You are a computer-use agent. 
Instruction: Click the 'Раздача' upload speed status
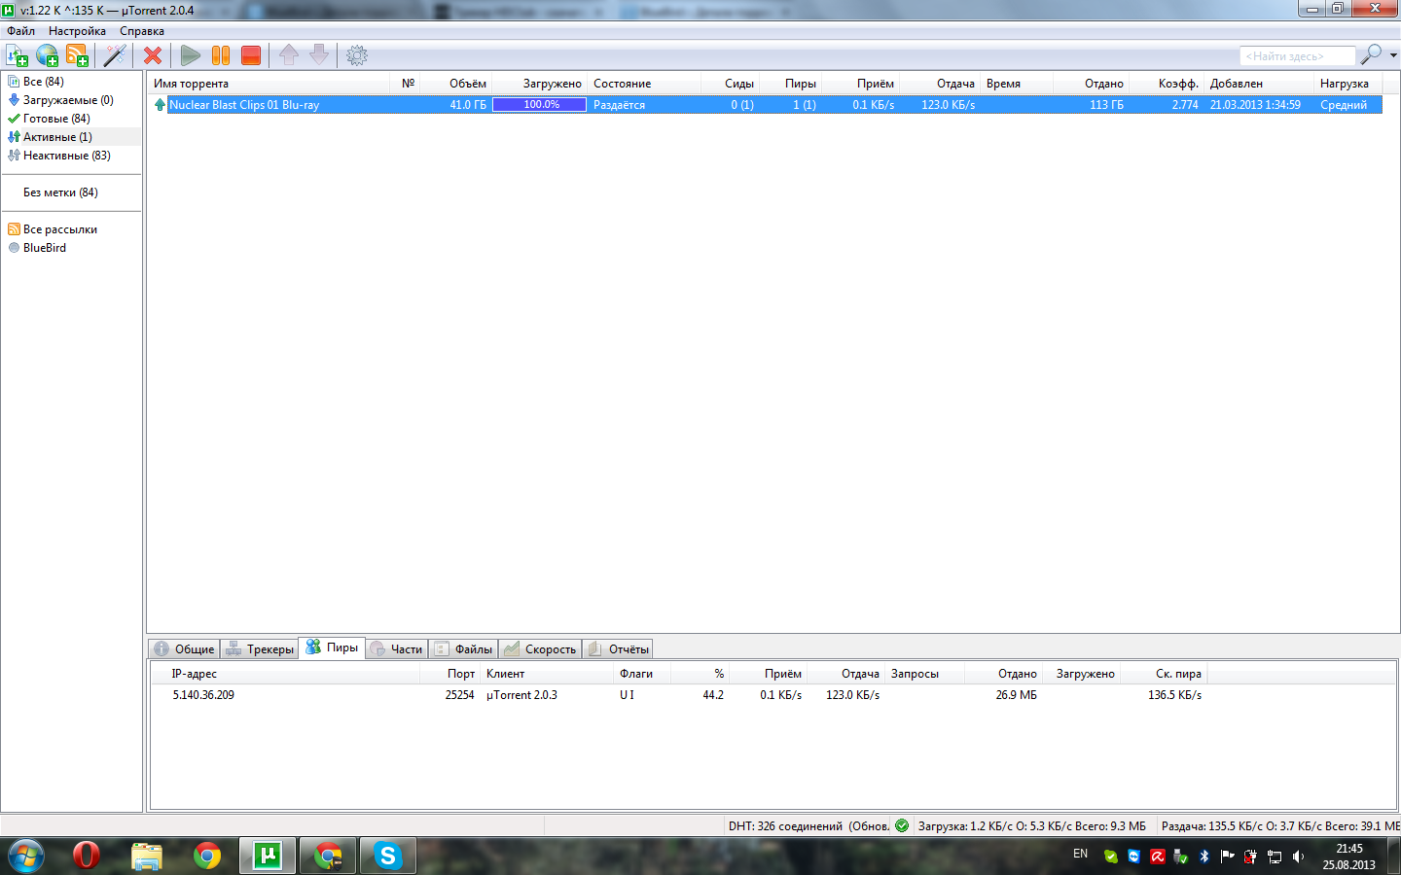tap(1280, 826)
